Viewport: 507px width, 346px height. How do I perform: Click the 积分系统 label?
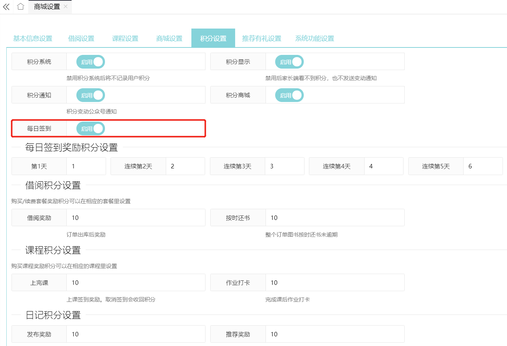coord(39,62)
